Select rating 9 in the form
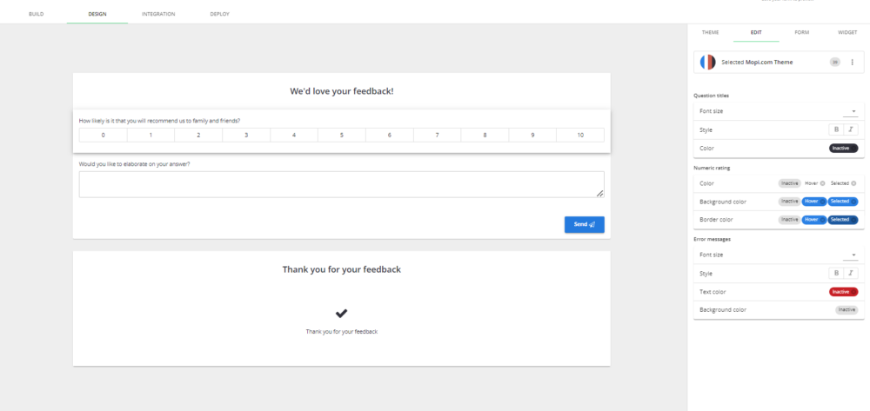870x411 pixels. coord(532,136)
